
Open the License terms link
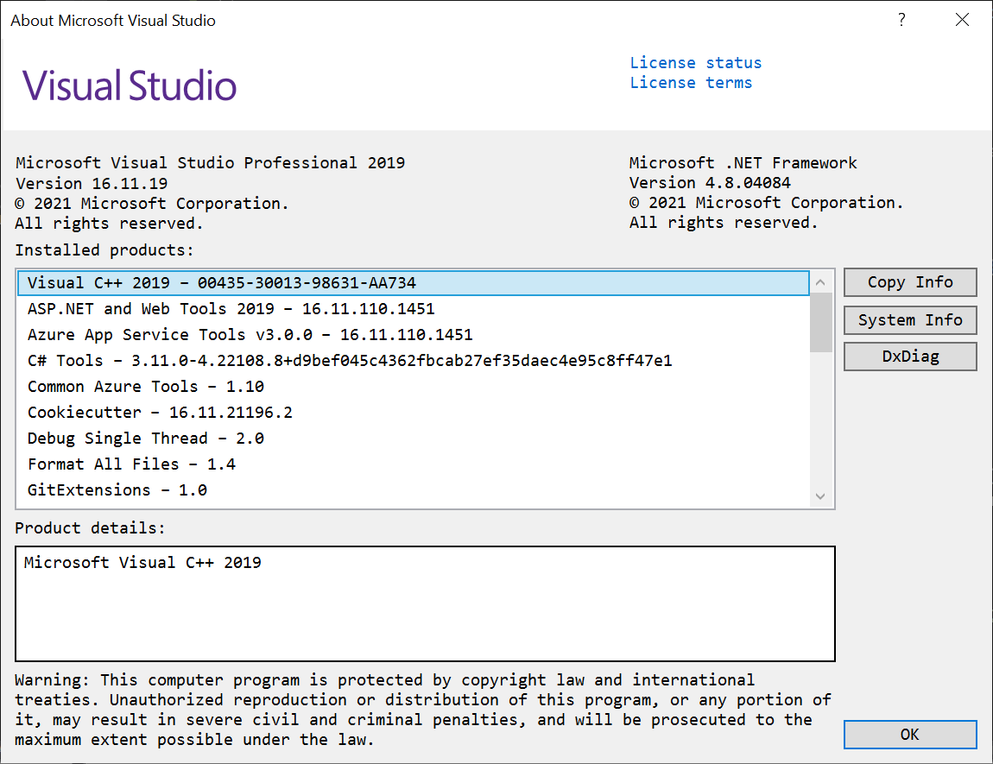pyautogui.click(x=691, y=83)
